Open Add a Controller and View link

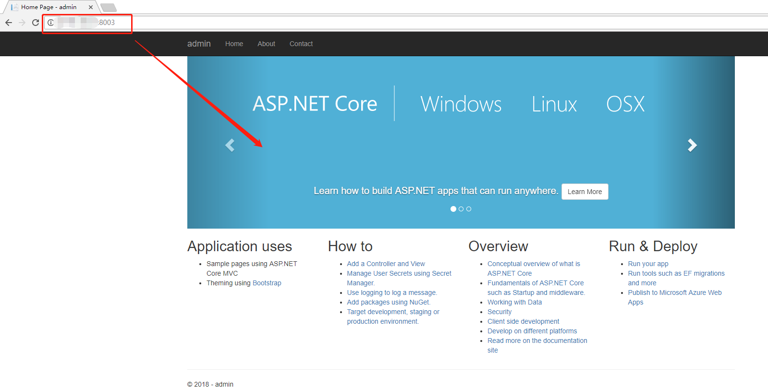[x=386, y=264]
